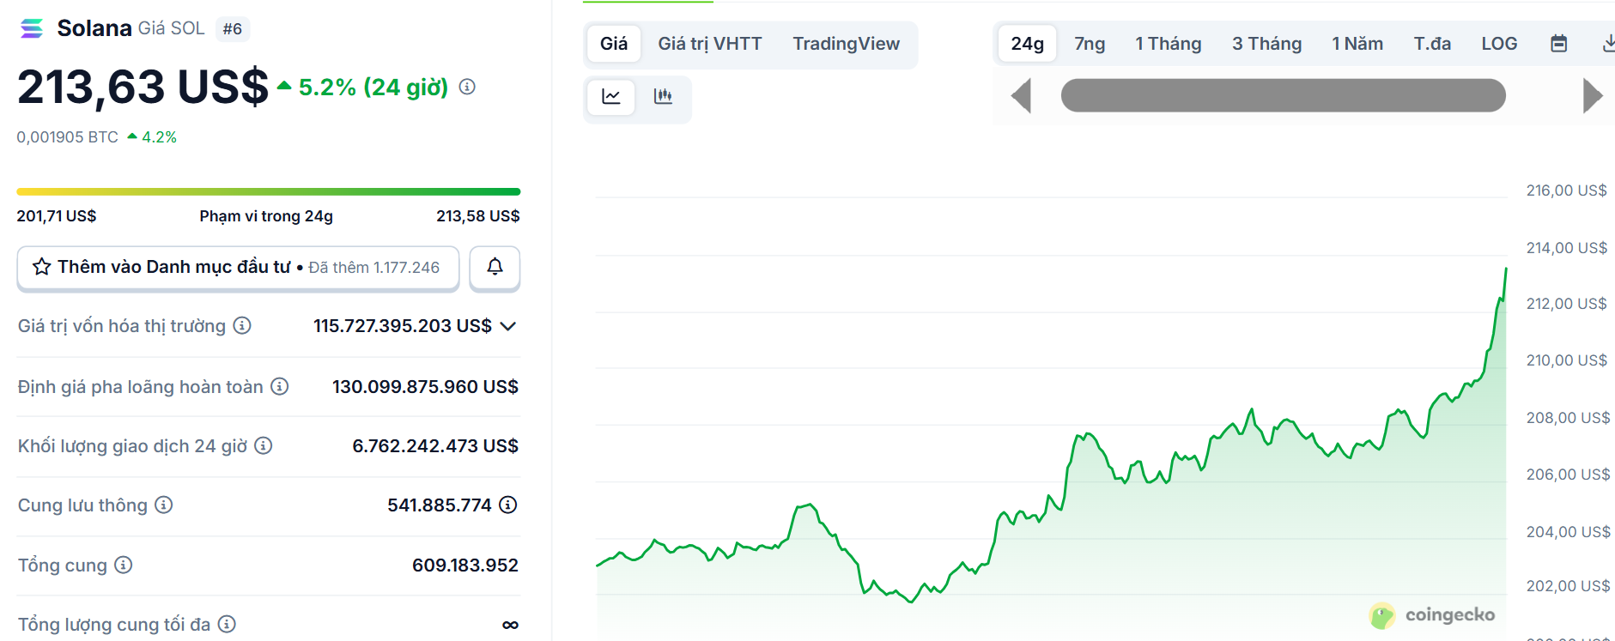Open info icon beside 541.885.774 value
This screenshot has width=1615, height=641.
point(508,505)
